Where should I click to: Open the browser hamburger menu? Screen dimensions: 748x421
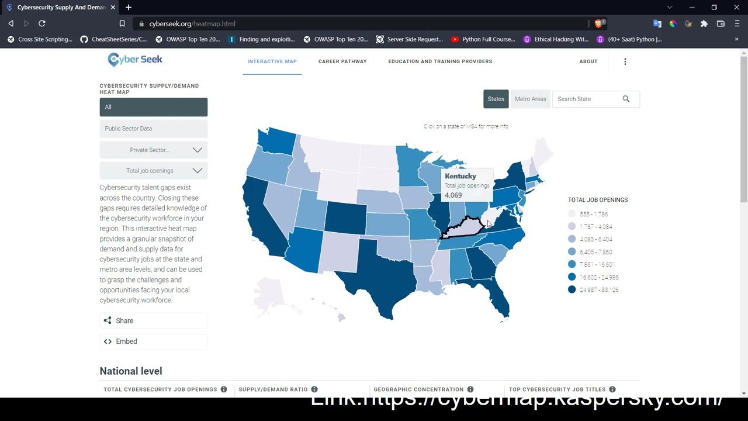(737, 23)
